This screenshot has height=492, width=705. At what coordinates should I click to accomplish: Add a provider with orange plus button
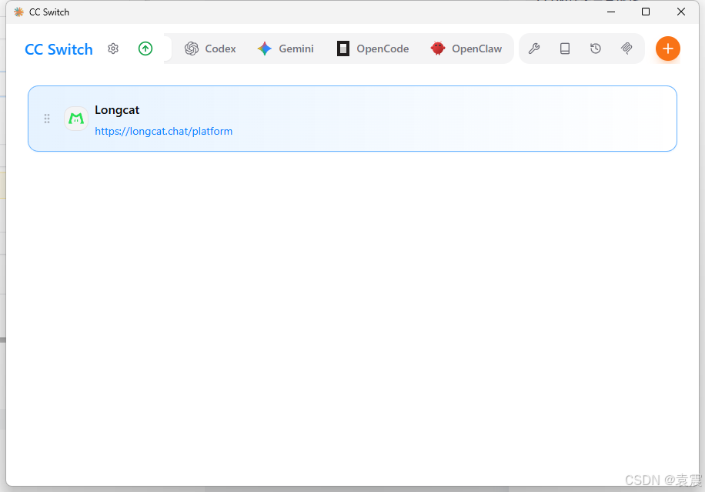click(668, 49)
